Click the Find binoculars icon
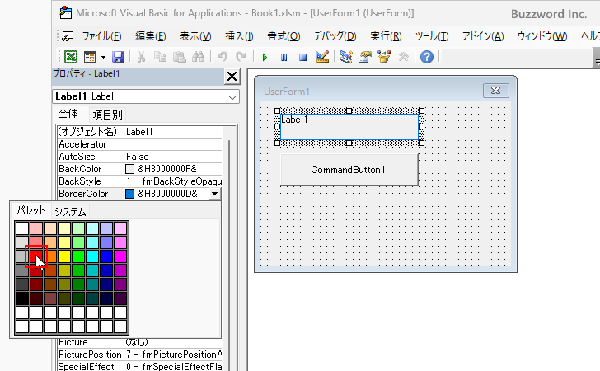 [198, 57]
